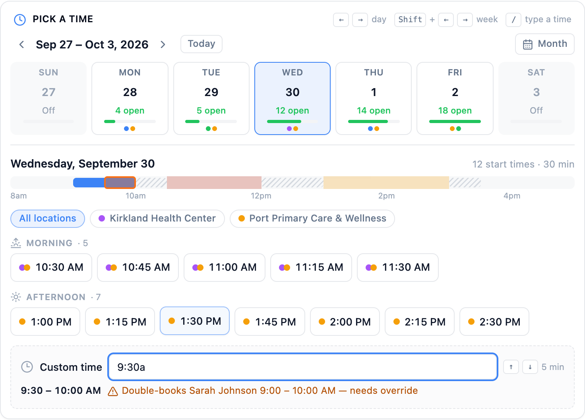This screenshot has width=585, height=420.
Task: Click the Today button
Action: pos(201,44)
